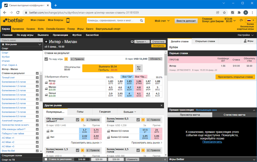Toggle the Ставка по умолчанию checkbox
The height and width of the screenshot is (162, 257).
(46, 159)
